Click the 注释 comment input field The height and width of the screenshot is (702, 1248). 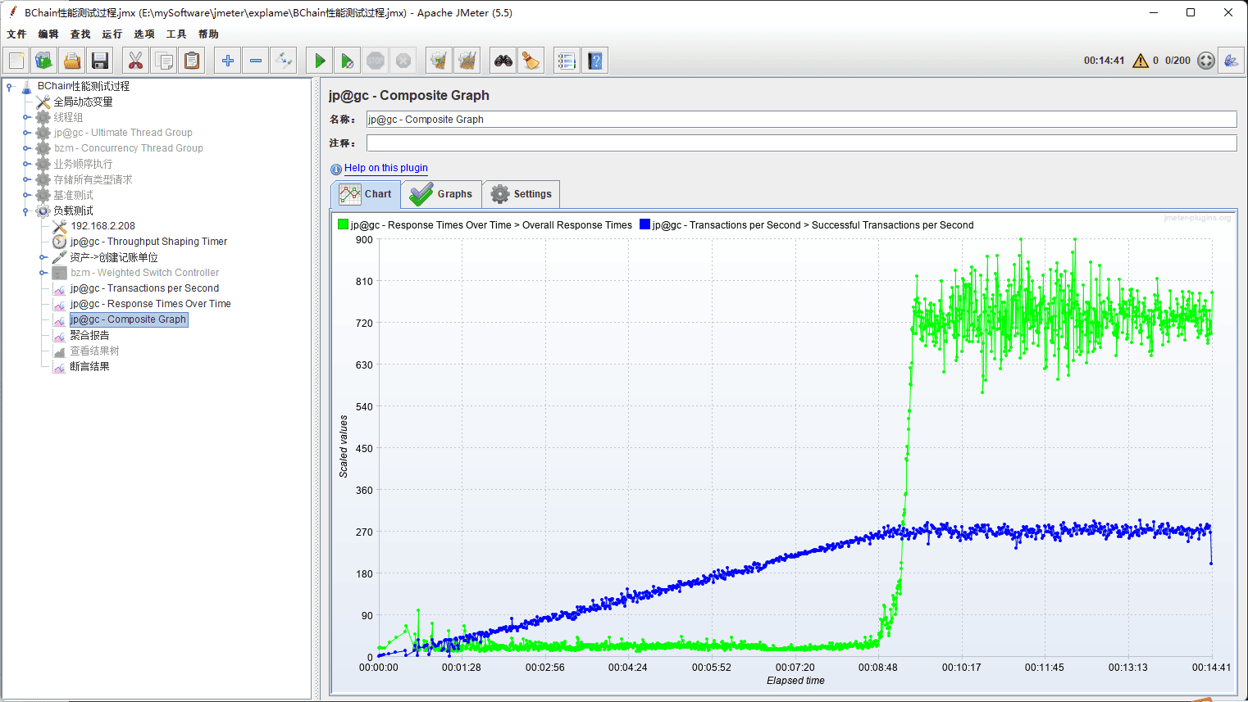(800, 143)
